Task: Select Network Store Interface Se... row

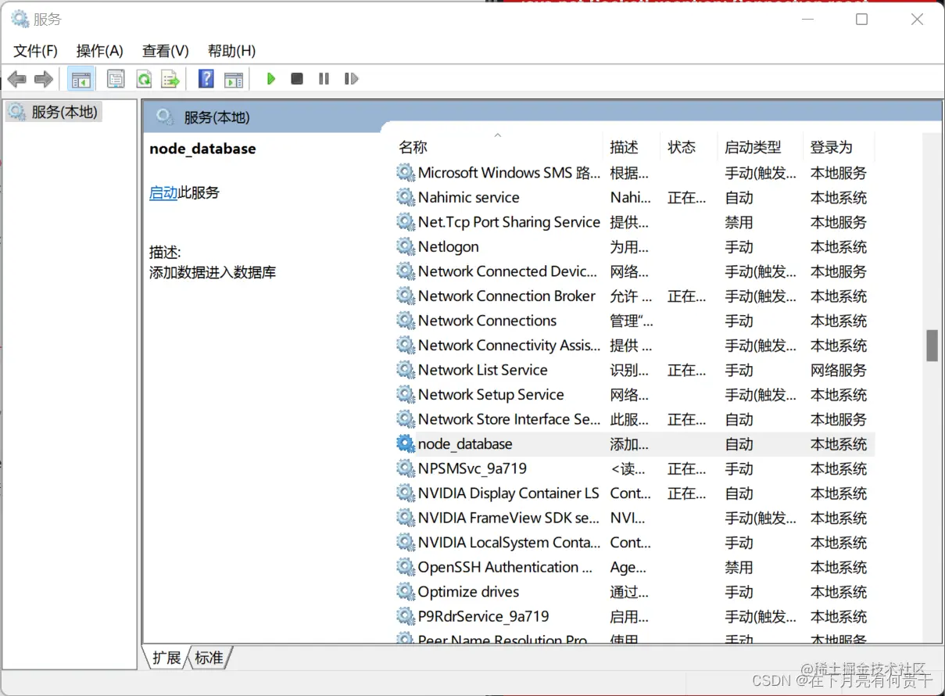Action: [x=635, y=419]
